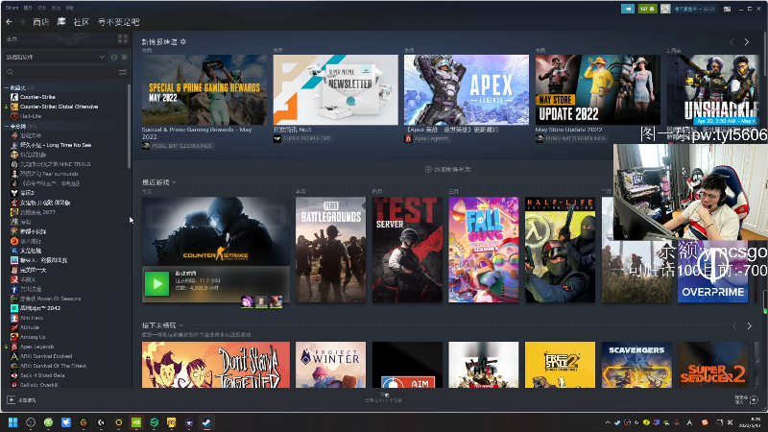Open the Unshackled event news card
Viewport: 768px width, 432px height.
click(713, 89)
